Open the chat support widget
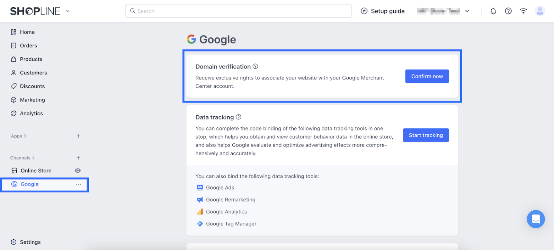 536,219
